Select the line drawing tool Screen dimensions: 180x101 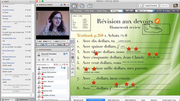tap(73, 65)
